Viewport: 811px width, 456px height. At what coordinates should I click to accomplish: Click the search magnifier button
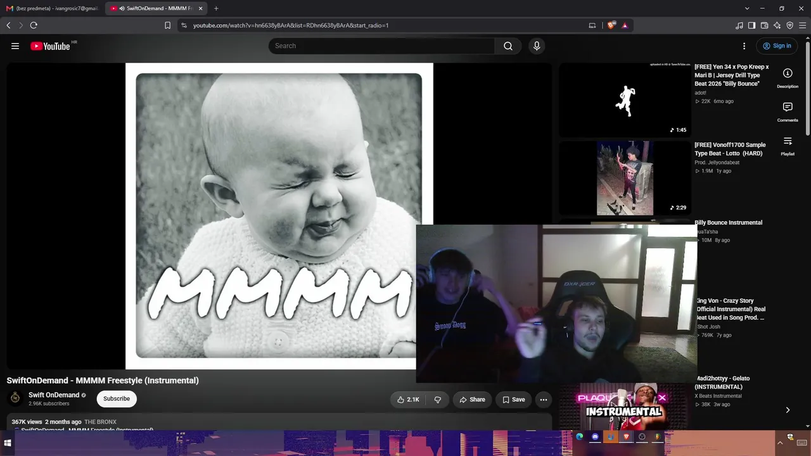pyautogui.click(x=508, y=46)
